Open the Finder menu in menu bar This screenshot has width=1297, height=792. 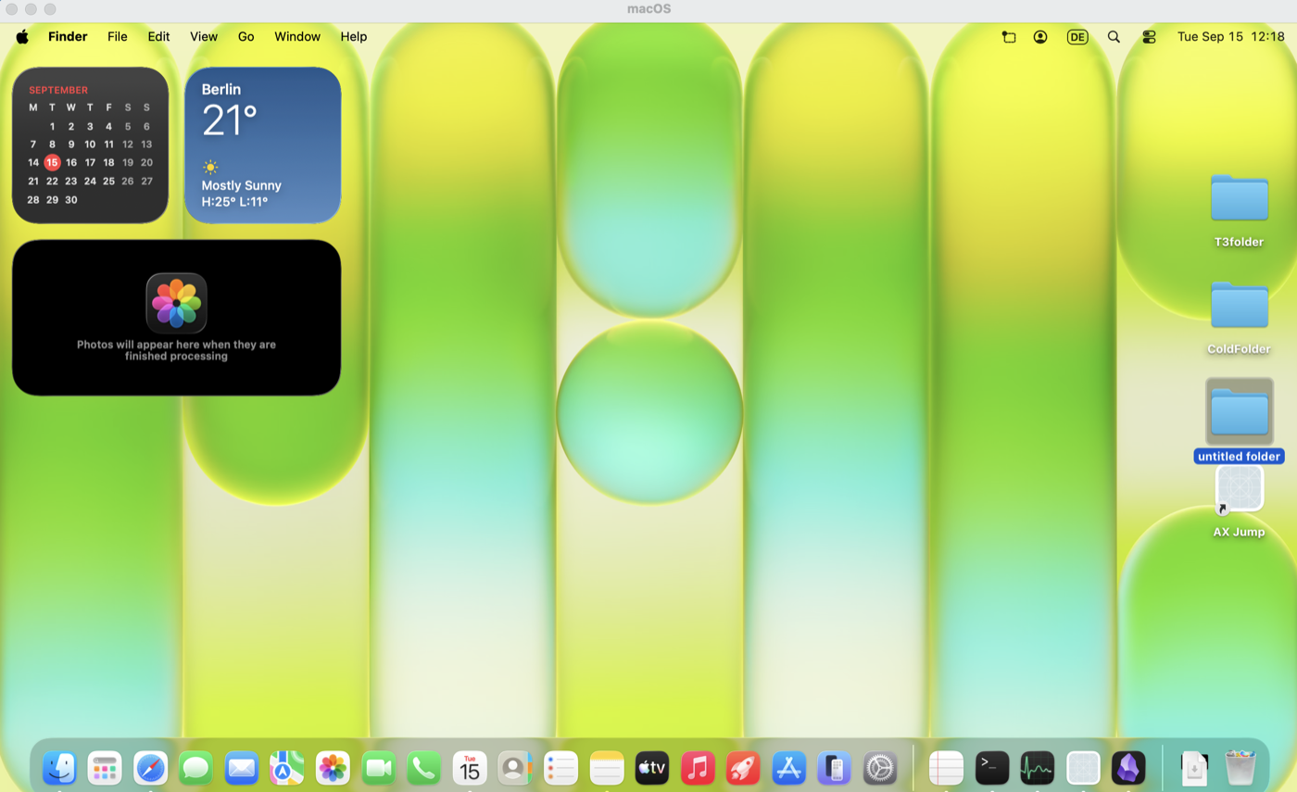pyautogui.click(x=68, y=37)
